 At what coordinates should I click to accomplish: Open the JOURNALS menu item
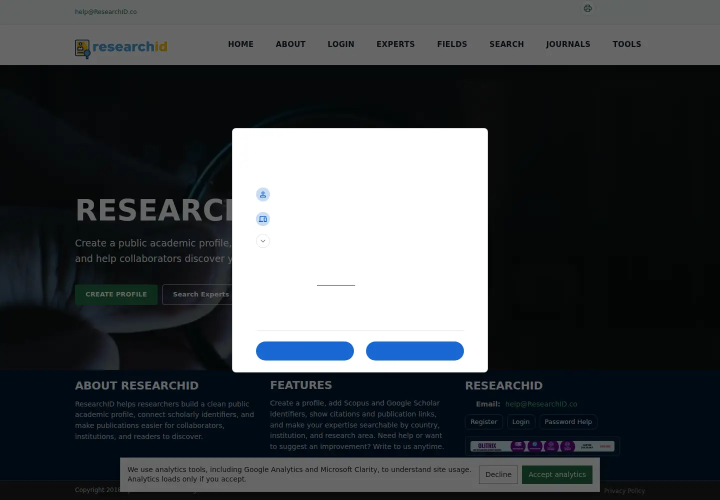(568, 44)
